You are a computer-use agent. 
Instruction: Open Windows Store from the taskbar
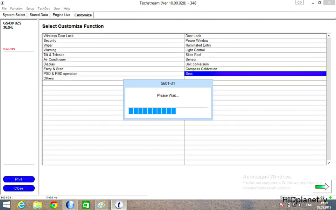[x=86, y=205]
